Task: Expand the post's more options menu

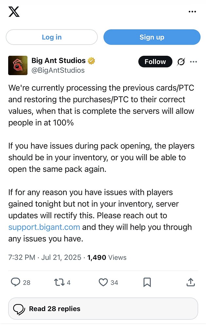Action: coord(194,62)
